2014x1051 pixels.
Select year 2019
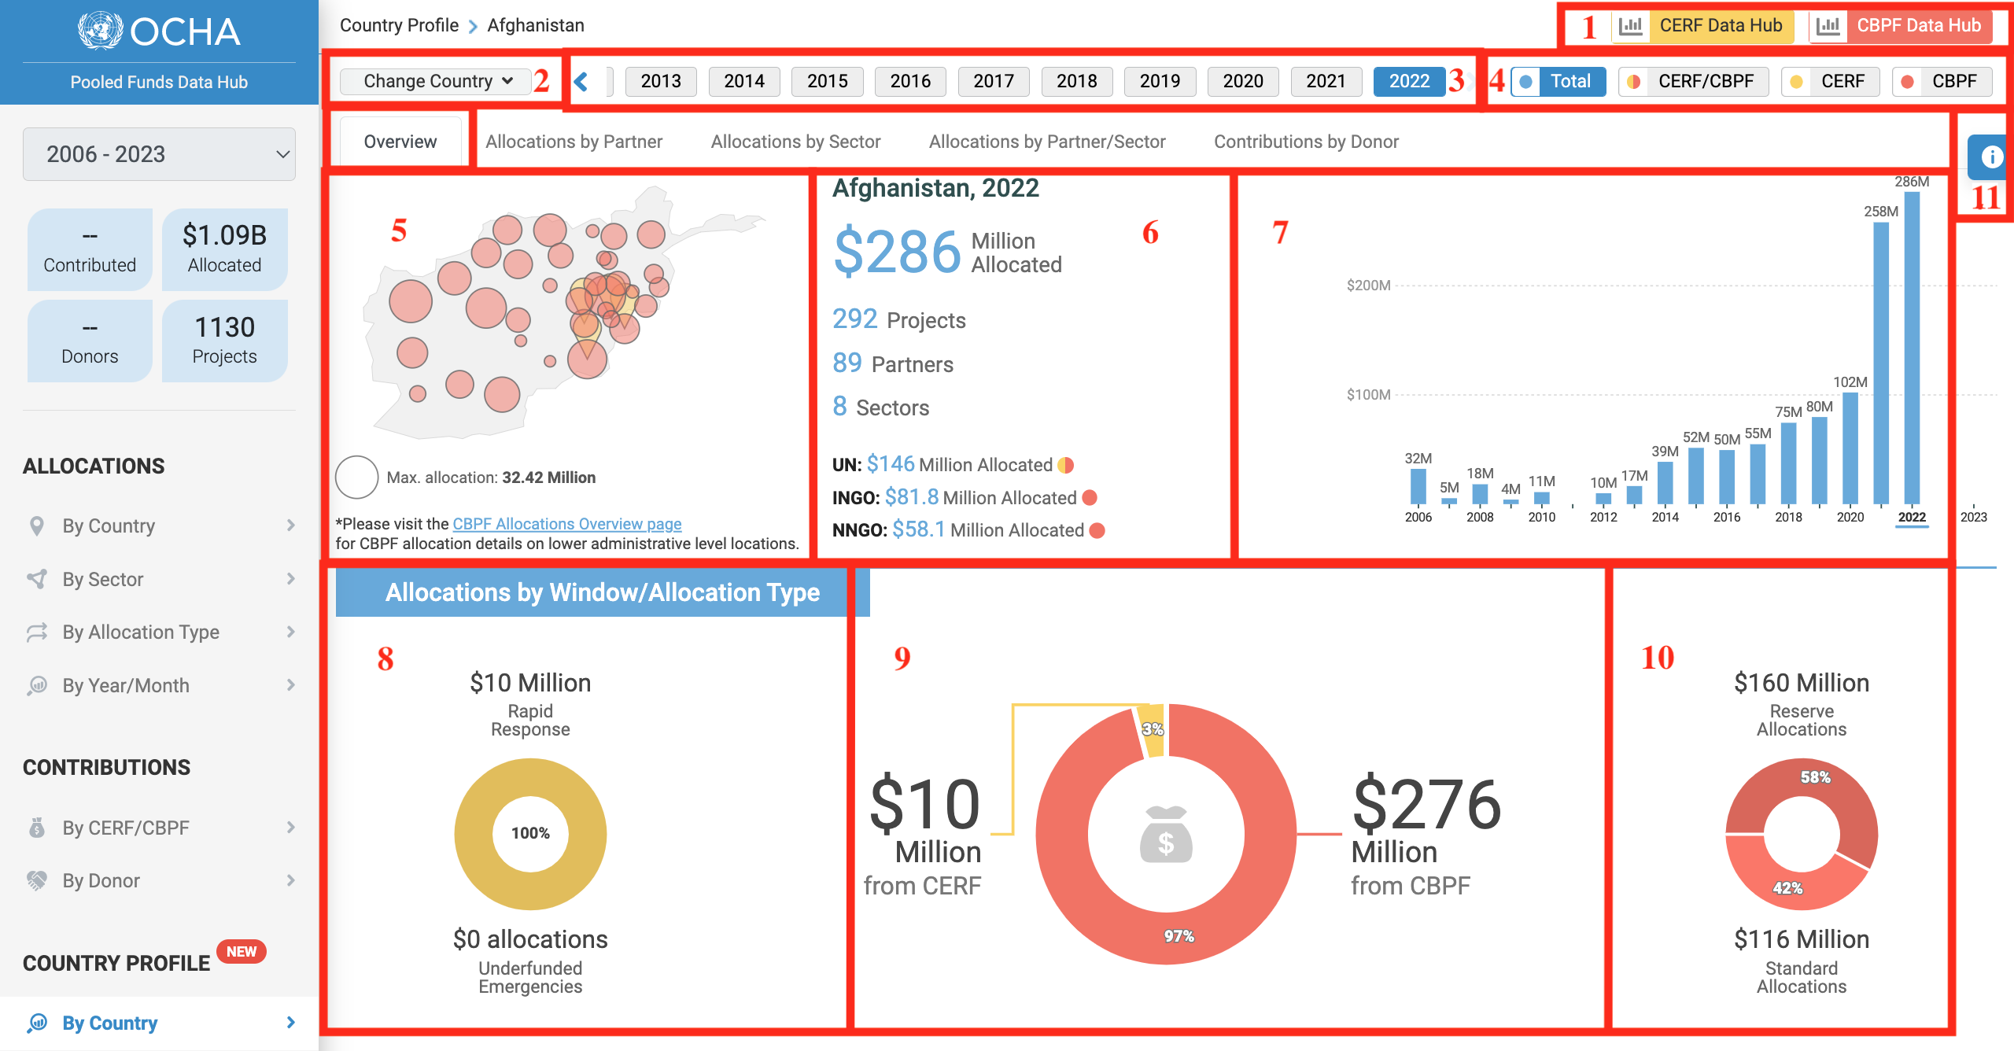point(1160,81)
